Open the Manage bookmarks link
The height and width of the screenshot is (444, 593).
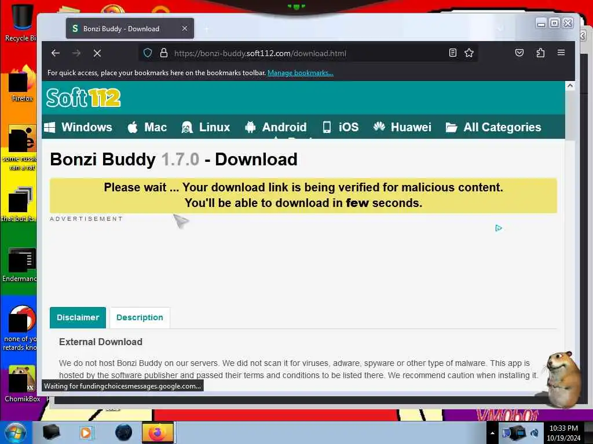[x=301, y=73]
